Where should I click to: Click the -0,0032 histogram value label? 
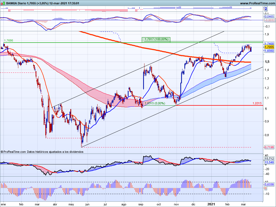coord(270,20)
